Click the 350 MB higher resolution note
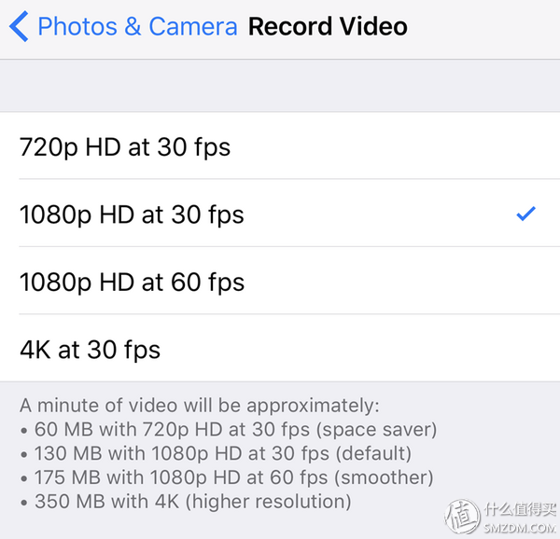Image resolution: width=560 pixels, height=539 pixels. (x=193, y=501)
